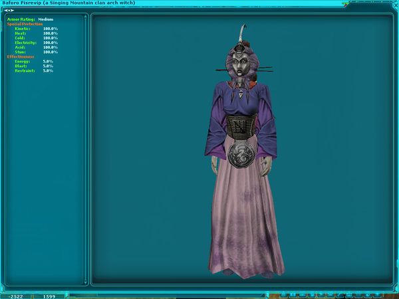Select the Special Protection header

(x=25, y=24)
